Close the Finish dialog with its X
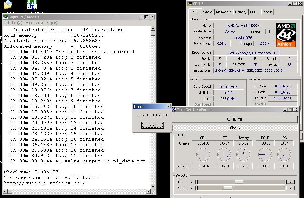The width and height of the screenshot is (304, 198). tap(169, 106)
